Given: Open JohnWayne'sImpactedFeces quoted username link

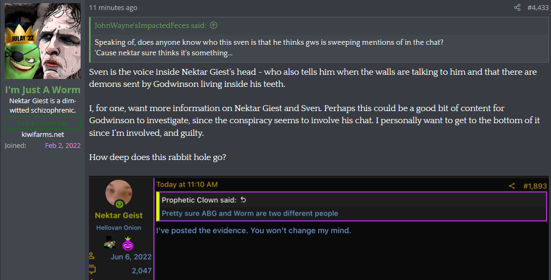Looking at the screenshot, I should (x=151, y=25).
